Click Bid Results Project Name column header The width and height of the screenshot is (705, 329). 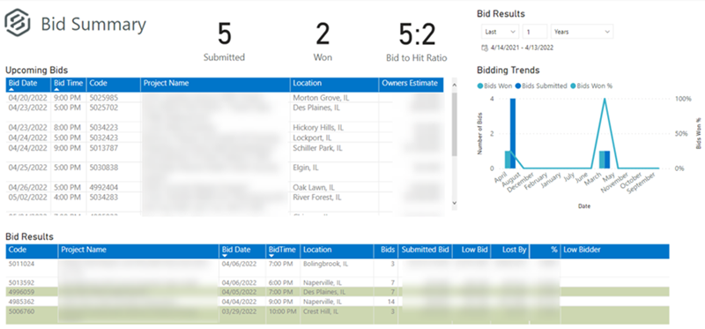139,251
